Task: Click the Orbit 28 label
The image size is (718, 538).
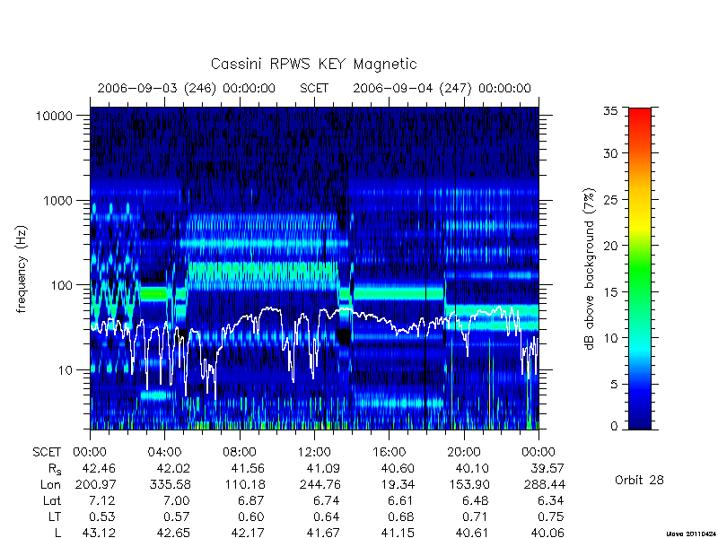Action: pos(639,481)
